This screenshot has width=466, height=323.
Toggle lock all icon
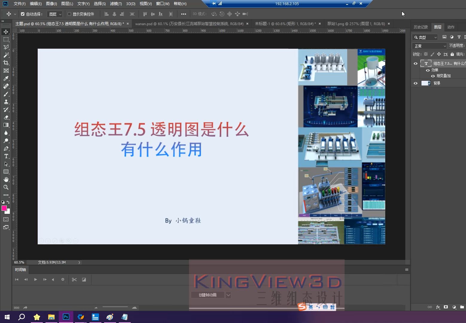coord(452,54)
